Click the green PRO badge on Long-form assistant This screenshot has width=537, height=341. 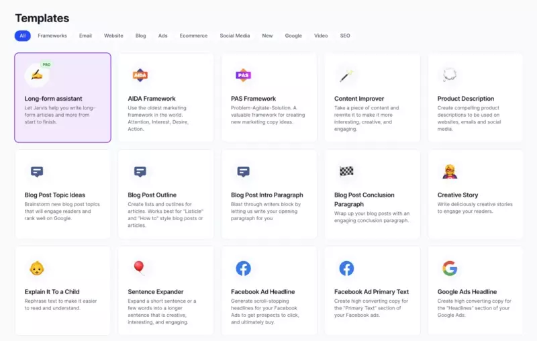coord(46,64)
